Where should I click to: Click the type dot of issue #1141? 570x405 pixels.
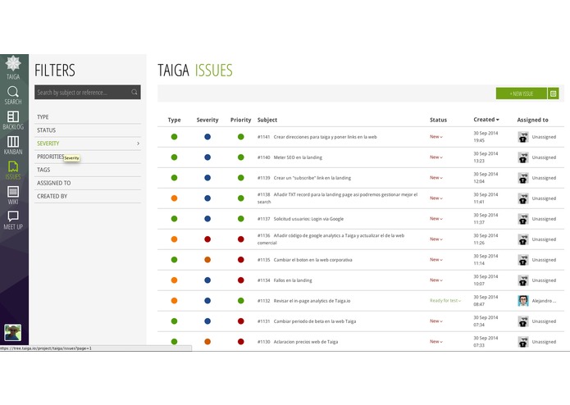[174, 137]
